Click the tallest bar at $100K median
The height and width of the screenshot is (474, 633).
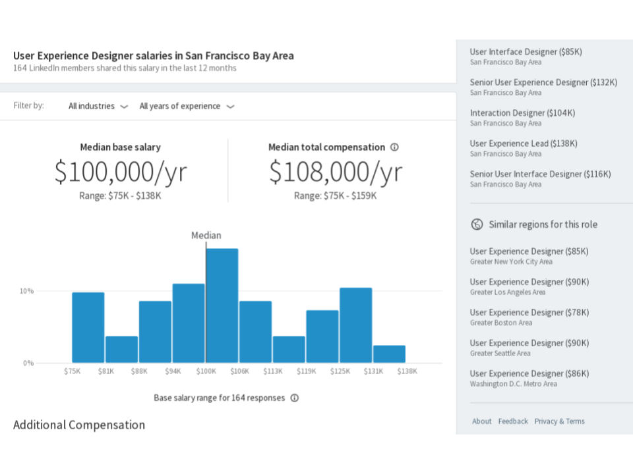pos(222,305)
